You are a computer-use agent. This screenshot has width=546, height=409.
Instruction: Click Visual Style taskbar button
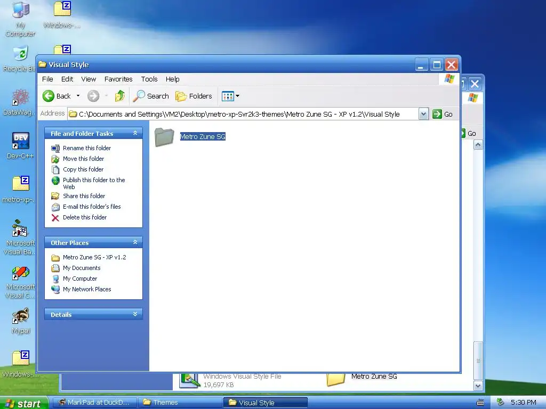pyautogui.click(x=266, y=403)
